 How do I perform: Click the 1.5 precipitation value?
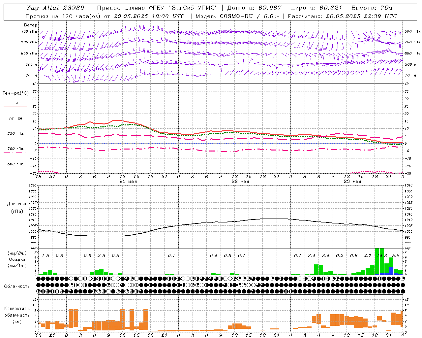[x=45, y=256]
